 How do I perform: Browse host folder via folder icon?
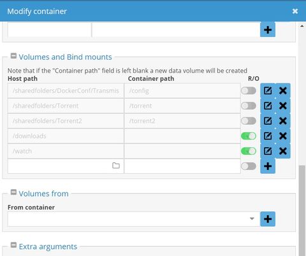[116, 166]
